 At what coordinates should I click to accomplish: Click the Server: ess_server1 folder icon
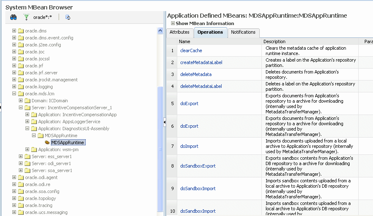(x=27, y=156)
